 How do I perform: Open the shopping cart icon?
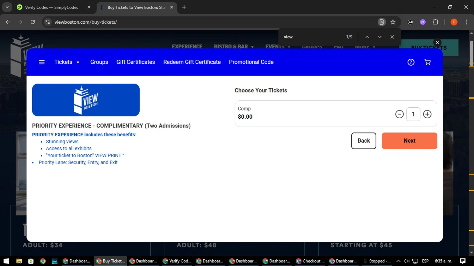(x=428, y=62)
